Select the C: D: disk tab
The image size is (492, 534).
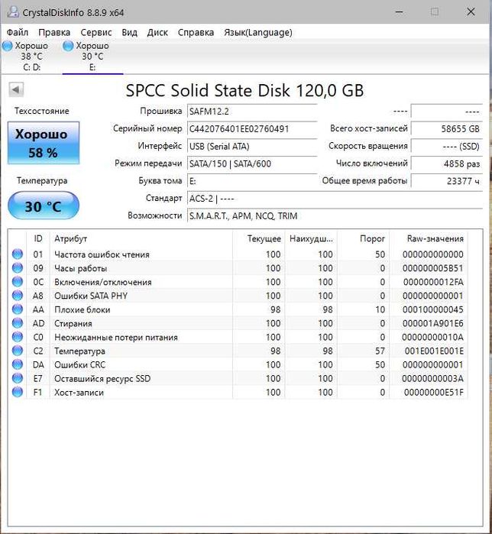point(31,57)
